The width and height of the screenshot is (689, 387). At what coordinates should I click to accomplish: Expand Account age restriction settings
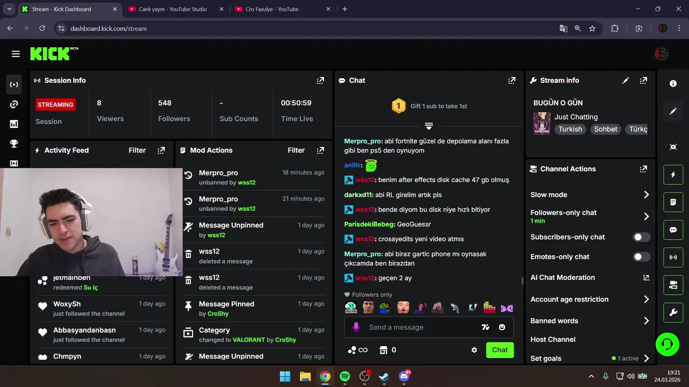tap(646, 299)
